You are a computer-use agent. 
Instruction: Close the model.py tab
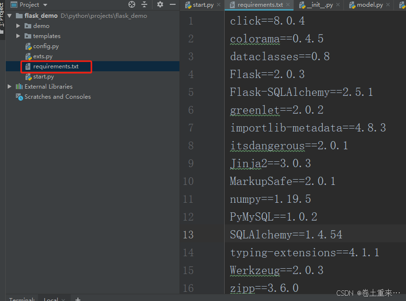tap(388, 5)
